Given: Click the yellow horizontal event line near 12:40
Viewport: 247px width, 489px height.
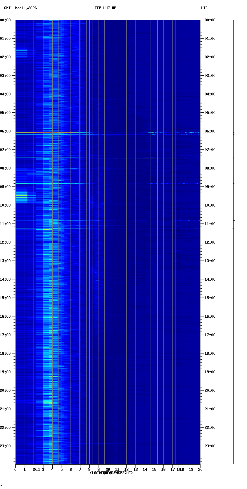Looking at the screenshot, I should coord(46,254).
